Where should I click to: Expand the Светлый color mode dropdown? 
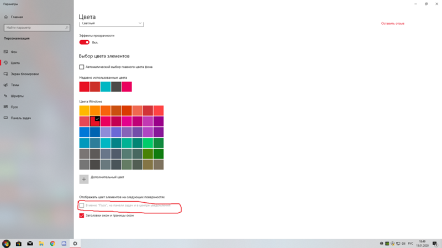(x=112, y=24)
